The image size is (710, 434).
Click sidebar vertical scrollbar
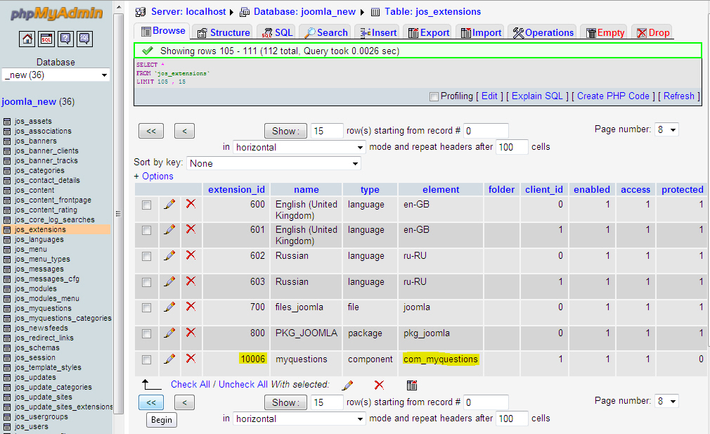coord(118,213)
